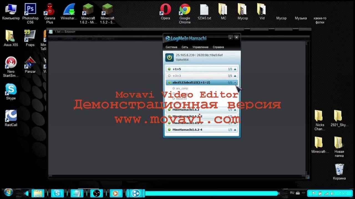Screen dimensions: 355x199
Task: Open the Fraps desktop shortcut
Action: click(x=30, y=38)
